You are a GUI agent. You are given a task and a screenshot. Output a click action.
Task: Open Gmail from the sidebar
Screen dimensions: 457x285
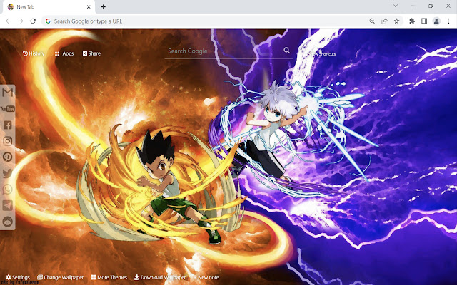8,93
